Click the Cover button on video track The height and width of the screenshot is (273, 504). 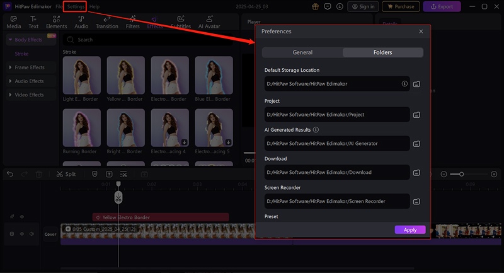(x=50, y=234)
